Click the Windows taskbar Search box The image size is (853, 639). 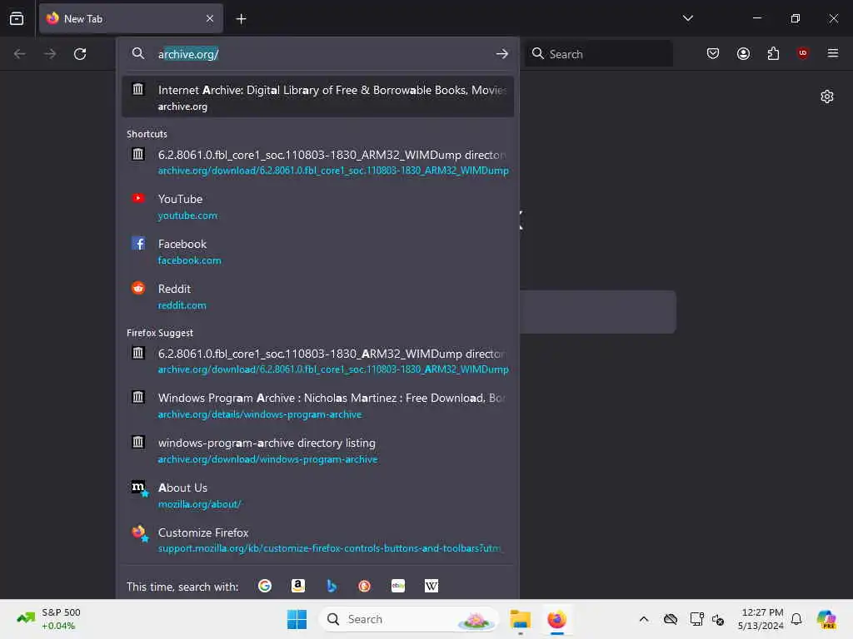point(408,619)
